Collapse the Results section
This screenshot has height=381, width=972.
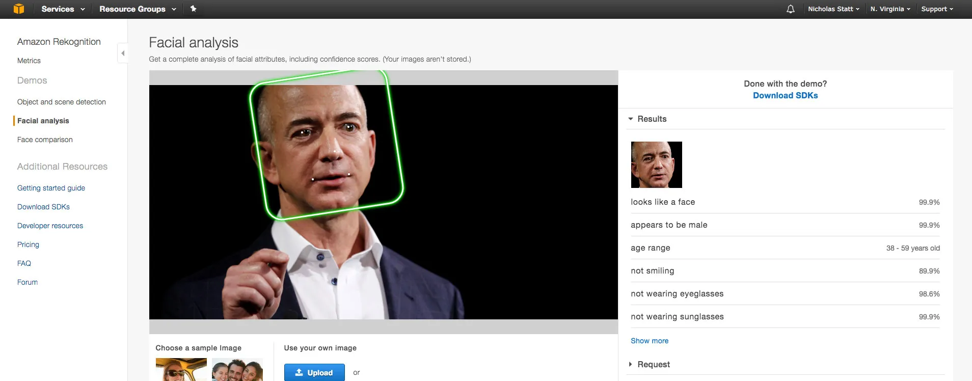(x=647, y=119)
